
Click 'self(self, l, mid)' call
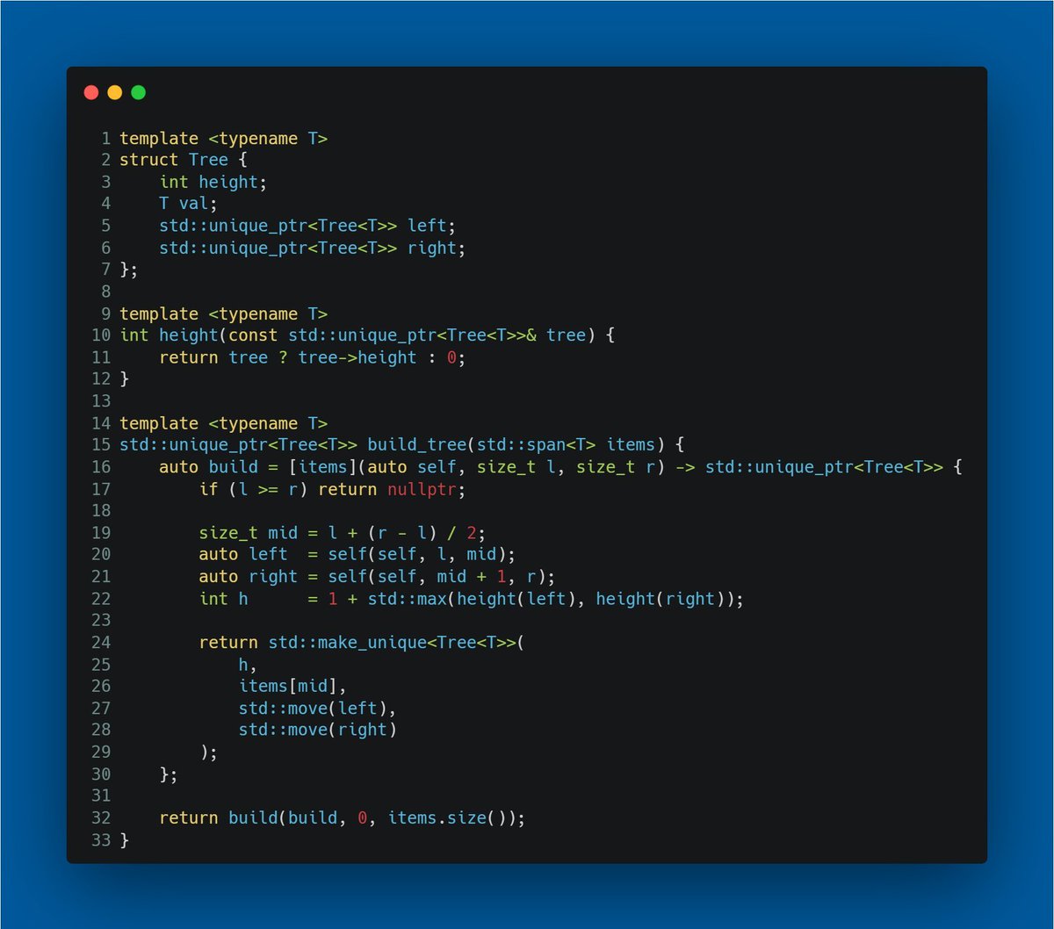pos(417,555)
